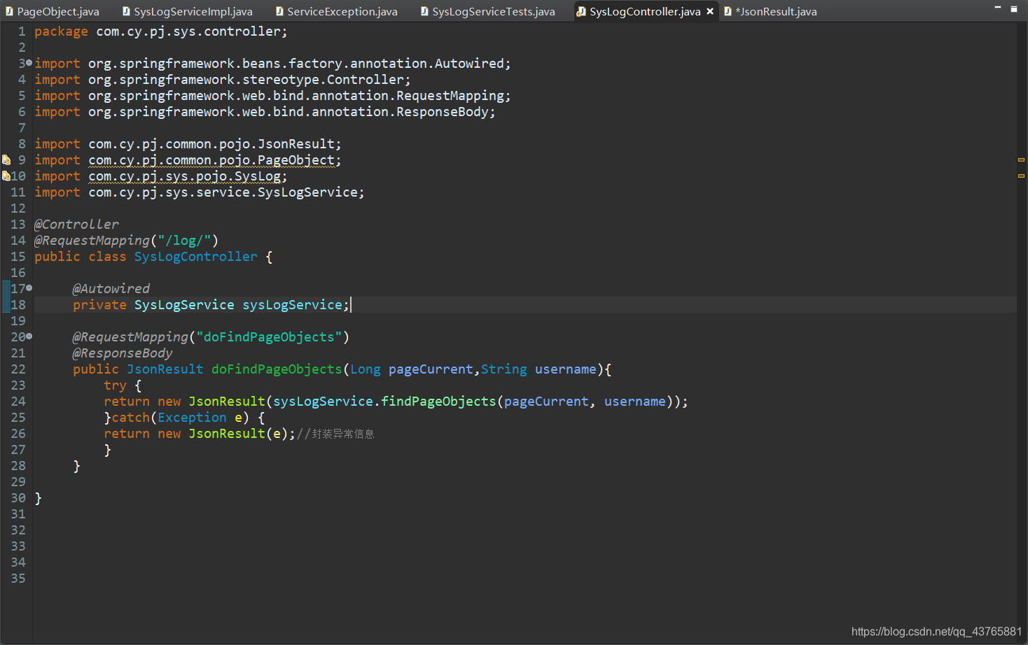Switch to the PageObject.java tab

pos(52,11)
